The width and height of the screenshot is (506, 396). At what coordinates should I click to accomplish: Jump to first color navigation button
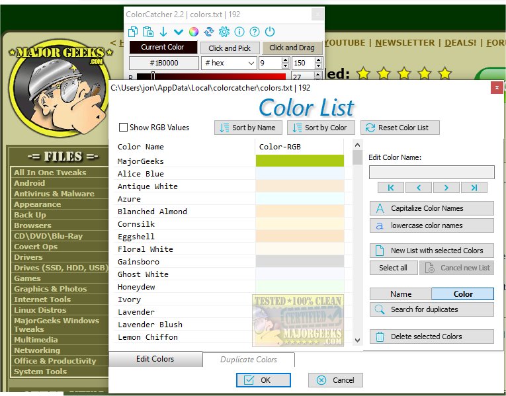tap(390, 188)
